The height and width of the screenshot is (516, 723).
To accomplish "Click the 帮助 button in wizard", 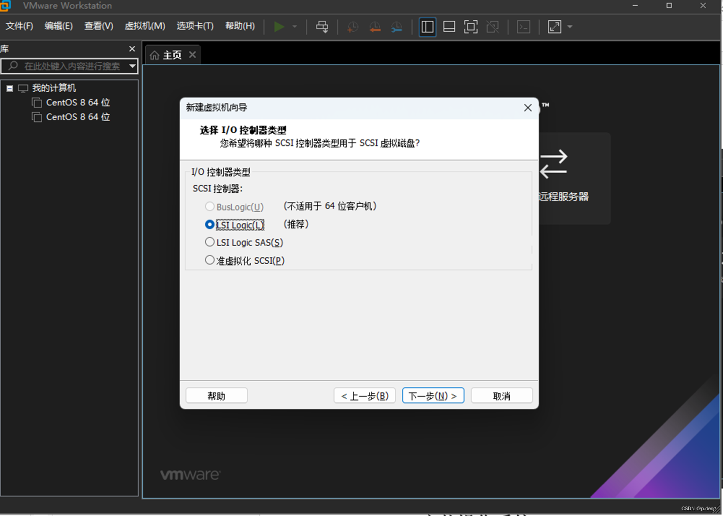I will (216, 396).
